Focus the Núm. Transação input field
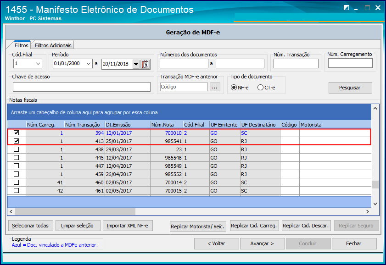The width and height of the screenshot is (386, 265). [x=296, y=64]
